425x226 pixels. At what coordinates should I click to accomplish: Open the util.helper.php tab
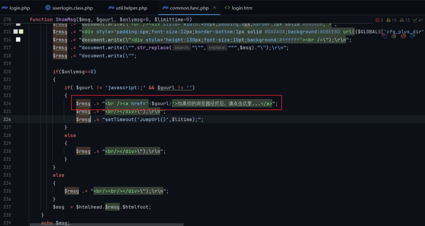(128, 8)
